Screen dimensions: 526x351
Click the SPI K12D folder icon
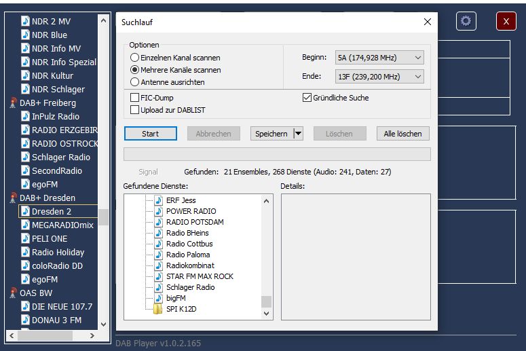click(x=158, y=309)
